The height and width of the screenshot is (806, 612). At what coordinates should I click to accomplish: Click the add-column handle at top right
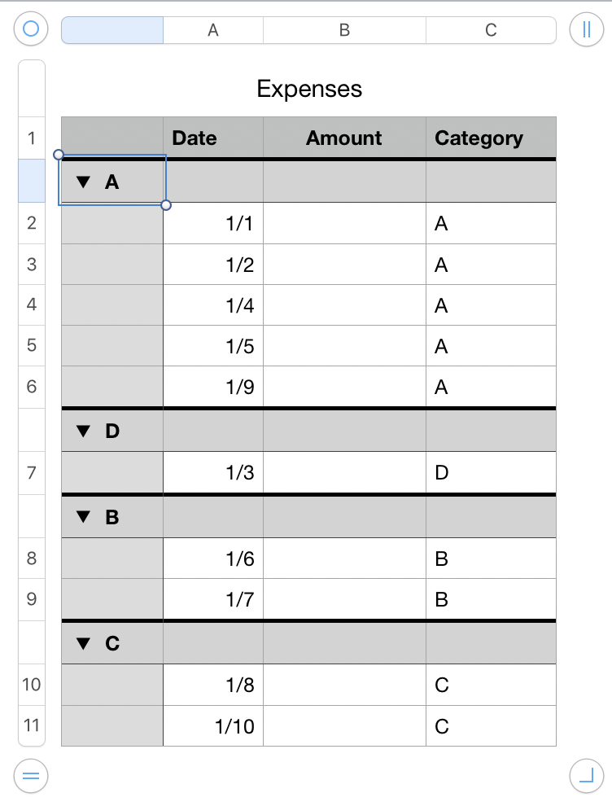click(x=584, y=30)
